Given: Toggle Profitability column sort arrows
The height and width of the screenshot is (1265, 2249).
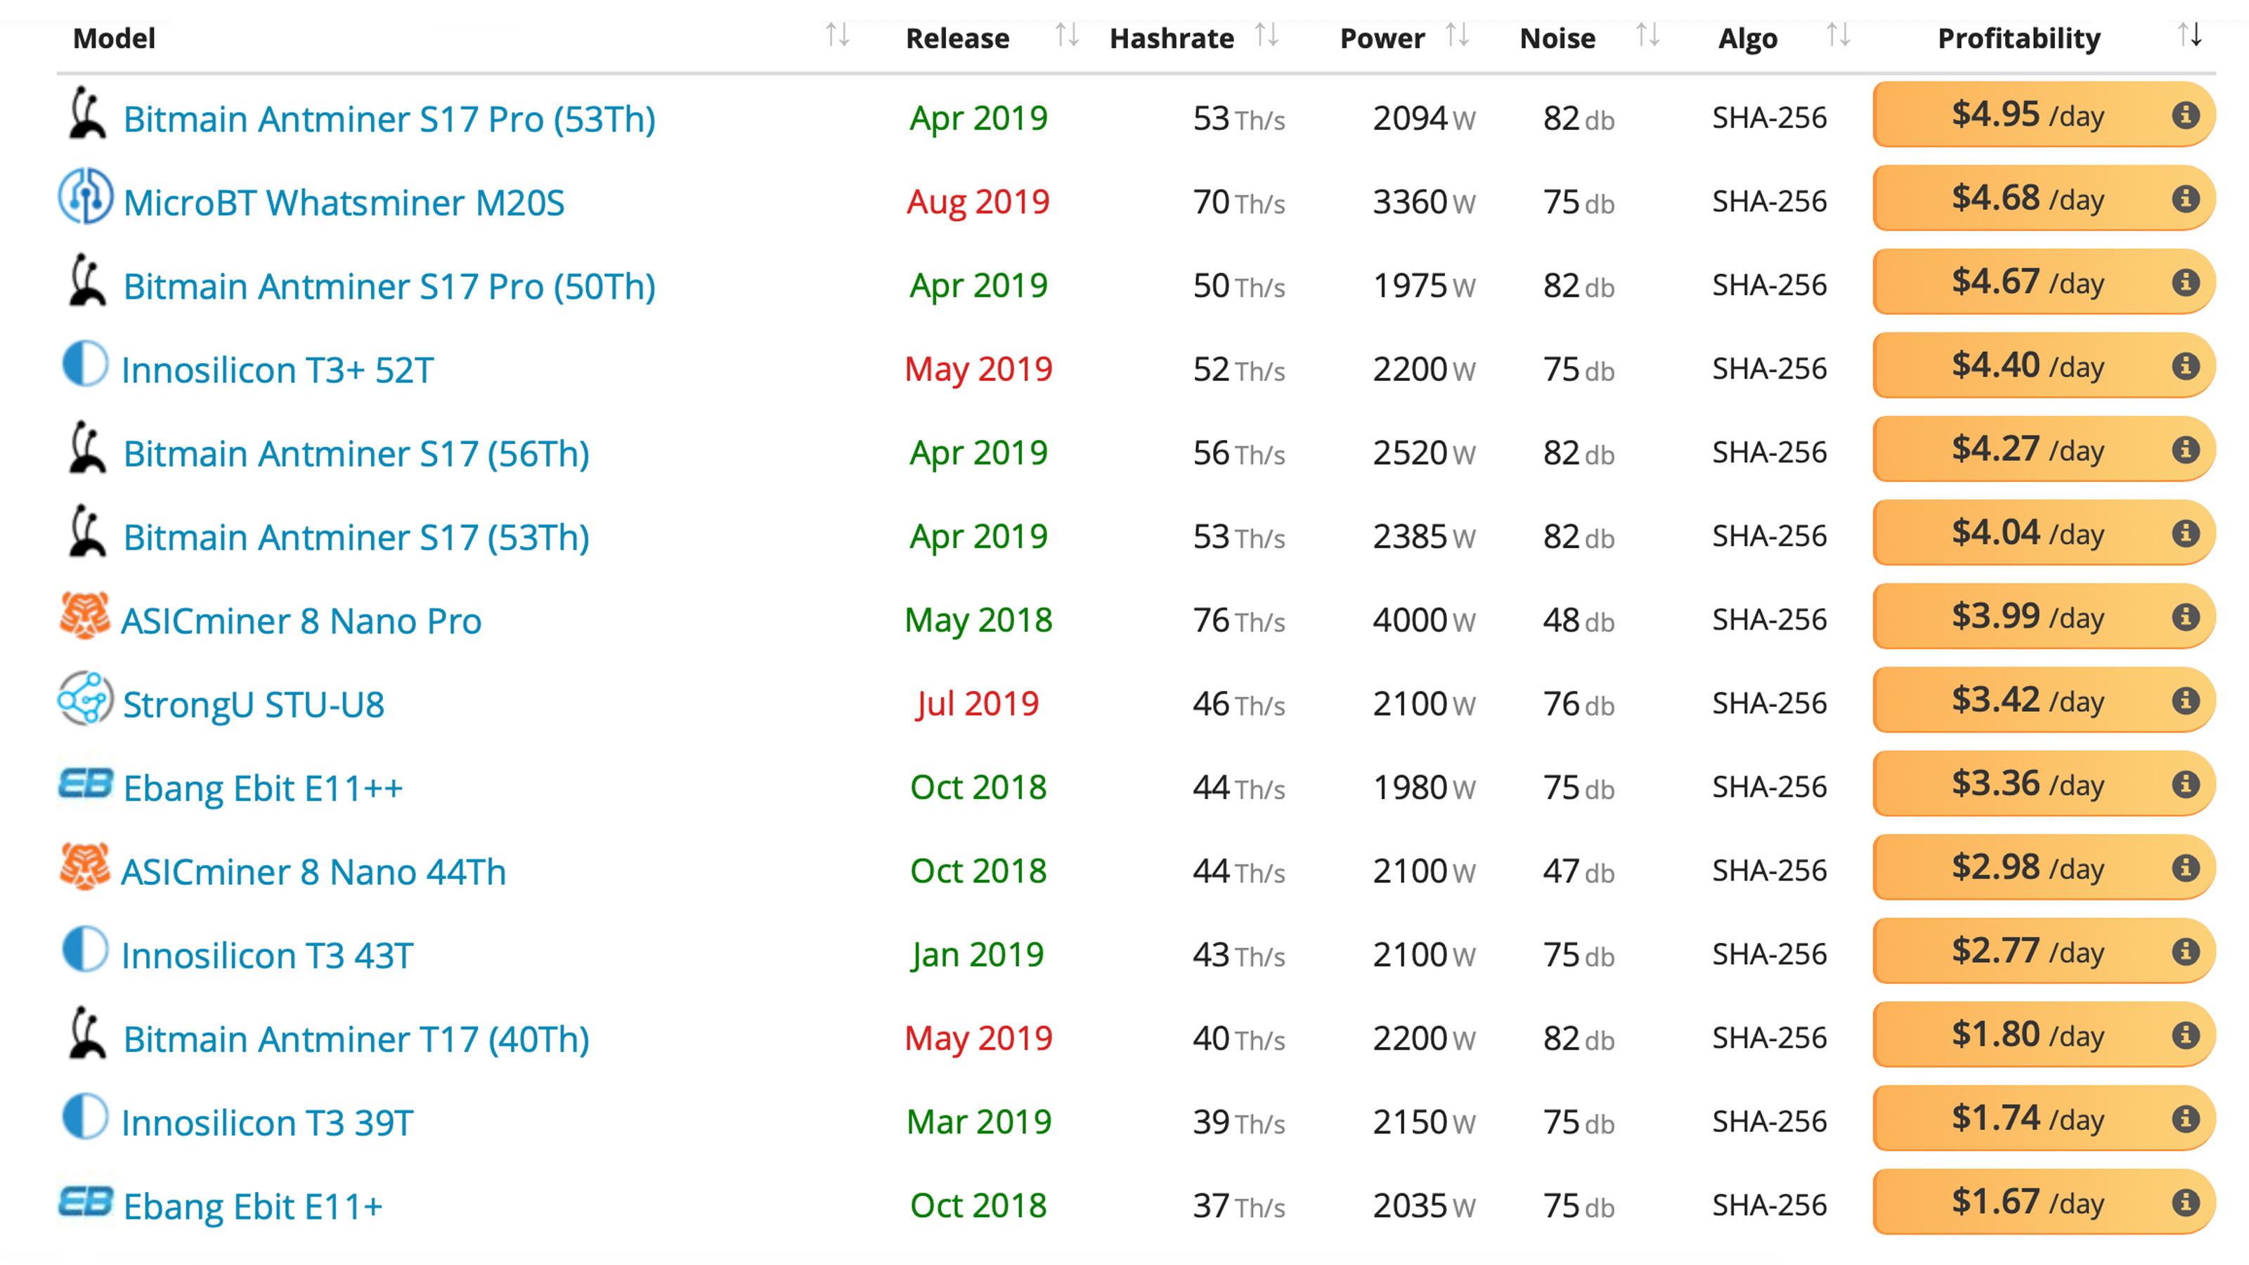Looking at the screenshot, I should (x=2190, y=35).
